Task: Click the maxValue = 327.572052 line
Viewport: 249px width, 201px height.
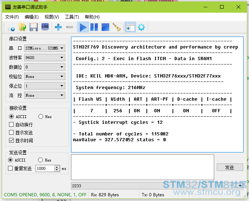Action: coord(119,140)
